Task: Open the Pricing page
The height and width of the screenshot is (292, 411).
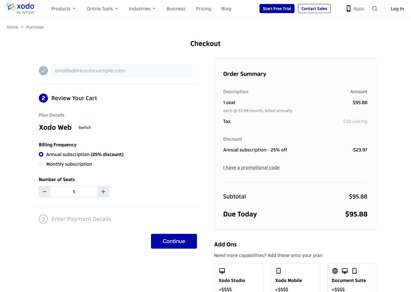Action: click(x=204, y=9)
